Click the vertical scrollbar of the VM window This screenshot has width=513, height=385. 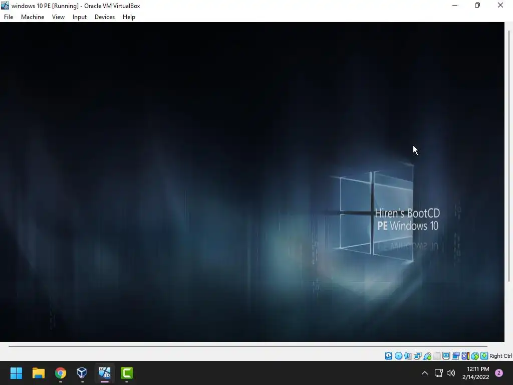click(x=509, y=156)
